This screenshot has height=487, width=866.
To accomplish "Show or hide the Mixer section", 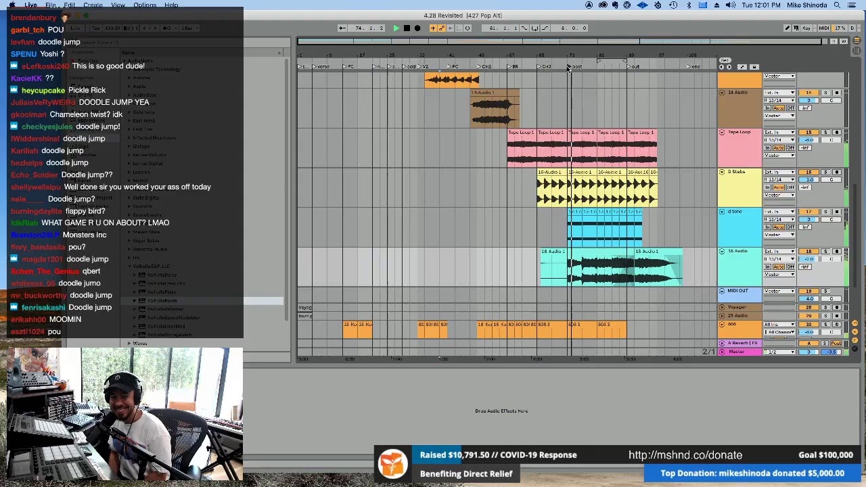I will [x=855, y=340].
